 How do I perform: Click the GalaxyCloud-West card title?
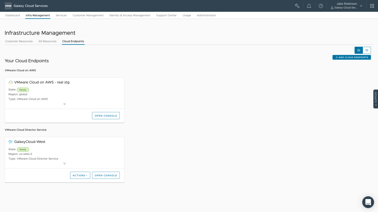(x=30, y=142)
